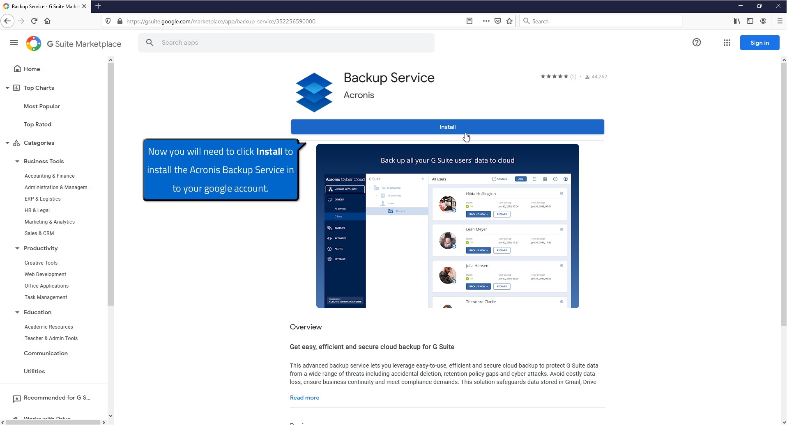Screen dimensions: 787x425
Task: Open Administration & Management category
Action: coord(58,187)
